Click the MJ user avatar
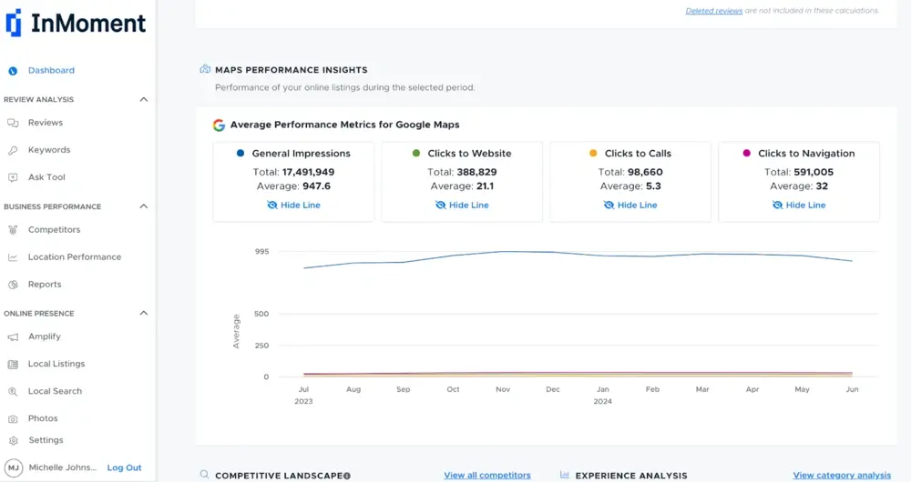The height and width of the screenshot is (482, 911). pyautogui.click(x=13, y=467)
